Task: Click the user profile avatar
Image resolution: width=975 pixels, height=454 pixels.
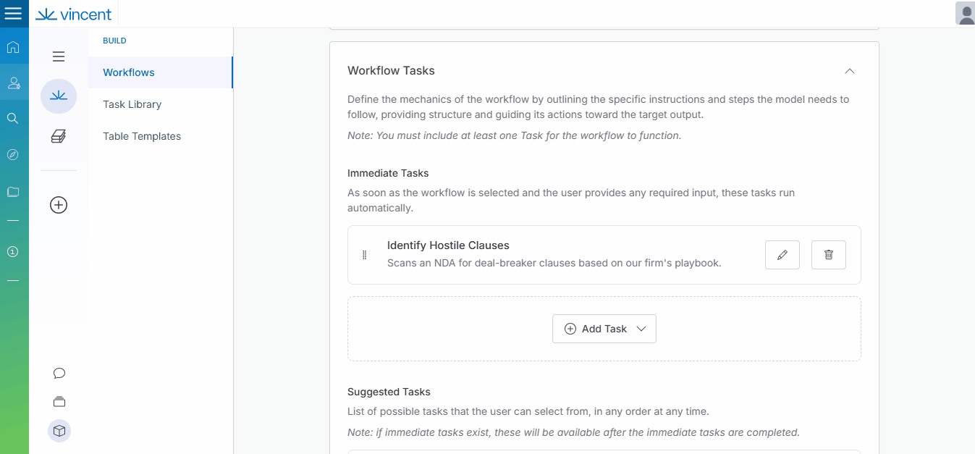Action: tap(965, 14)
